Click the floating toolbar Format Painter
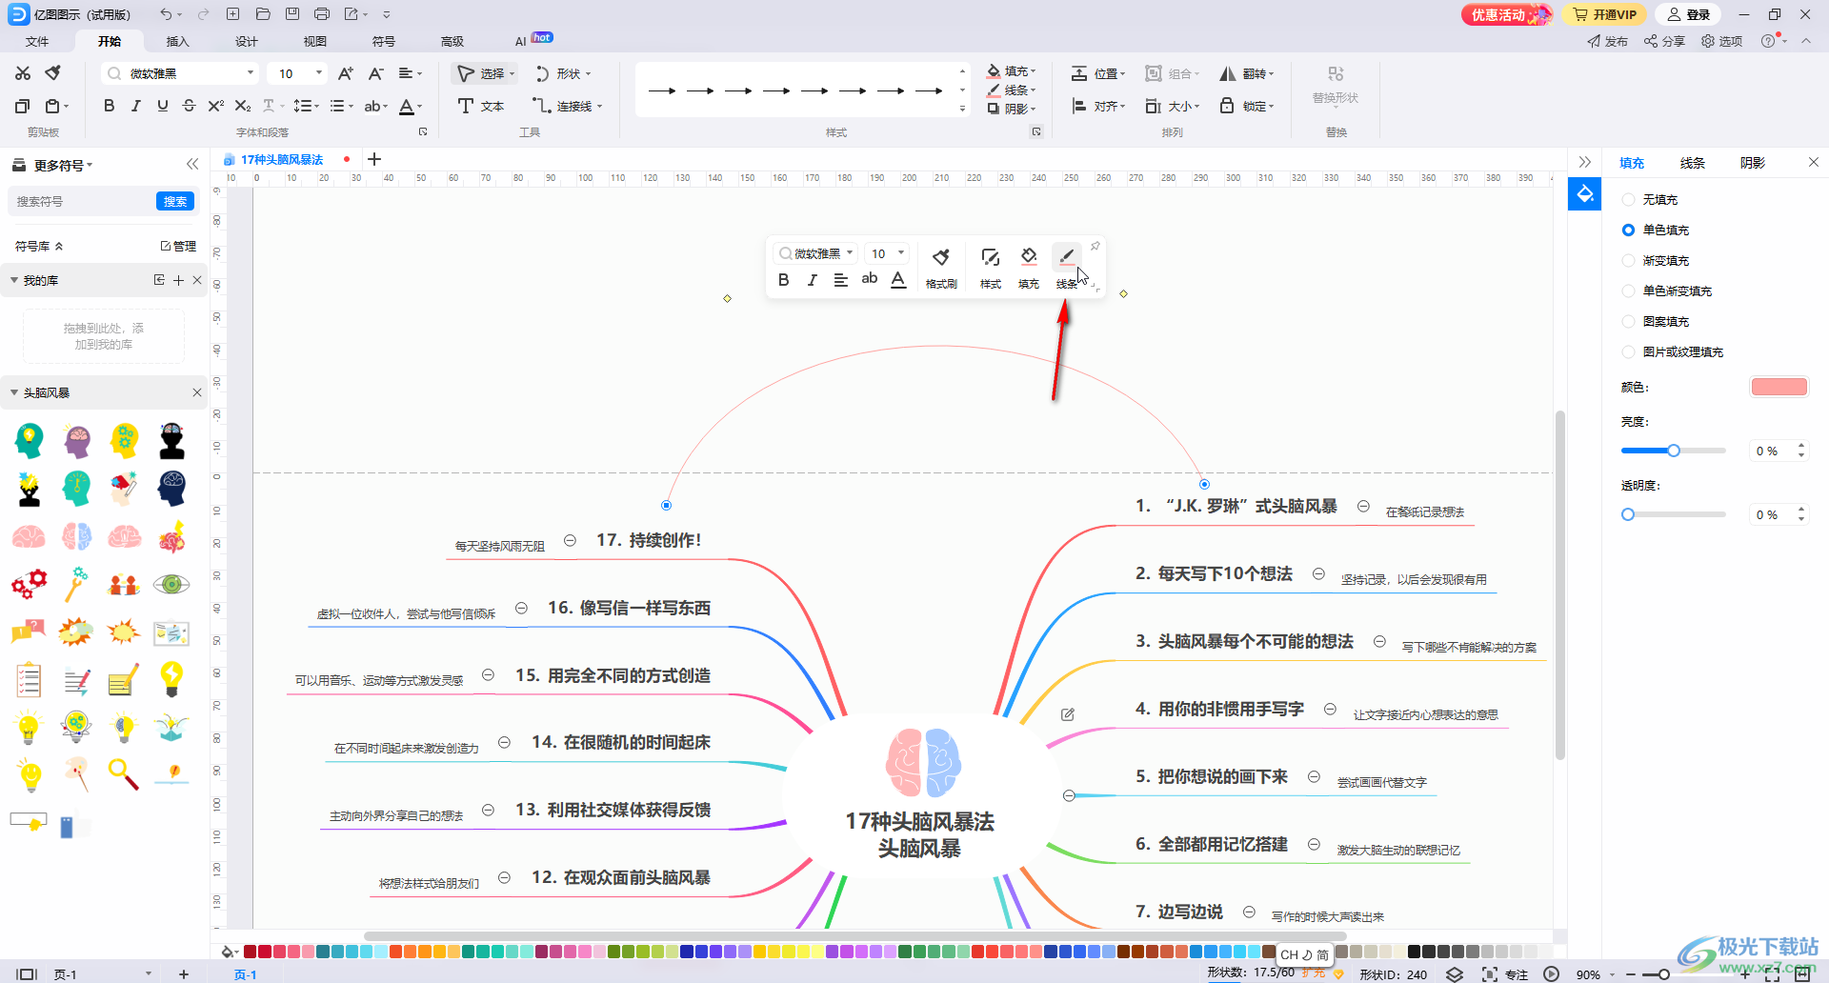 pyautogui.click(x=941, y=267)
